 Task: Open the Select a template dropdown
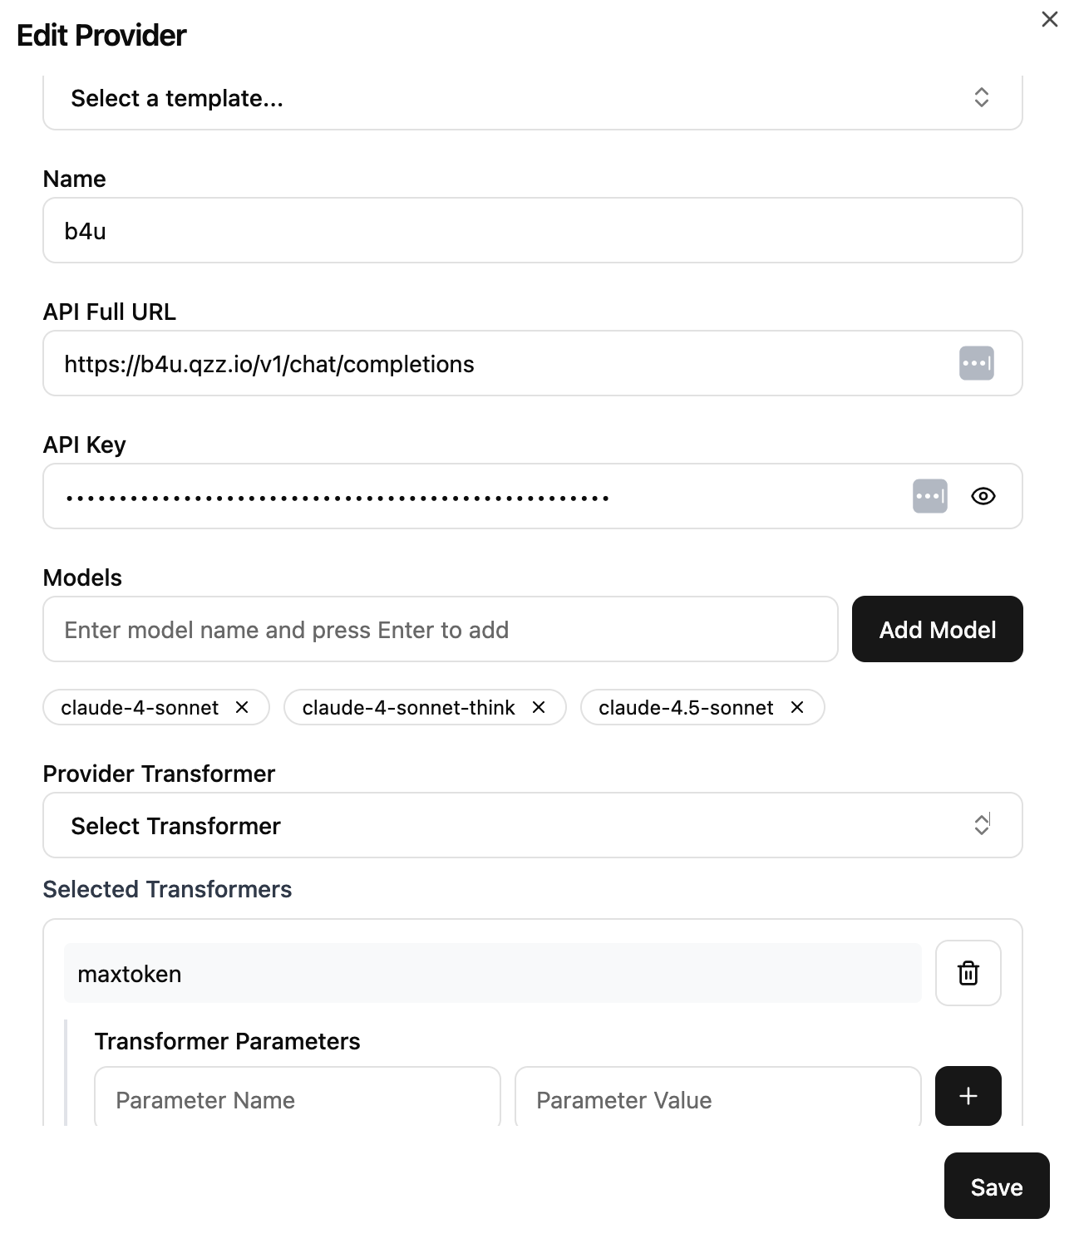(x=532, y=98)
